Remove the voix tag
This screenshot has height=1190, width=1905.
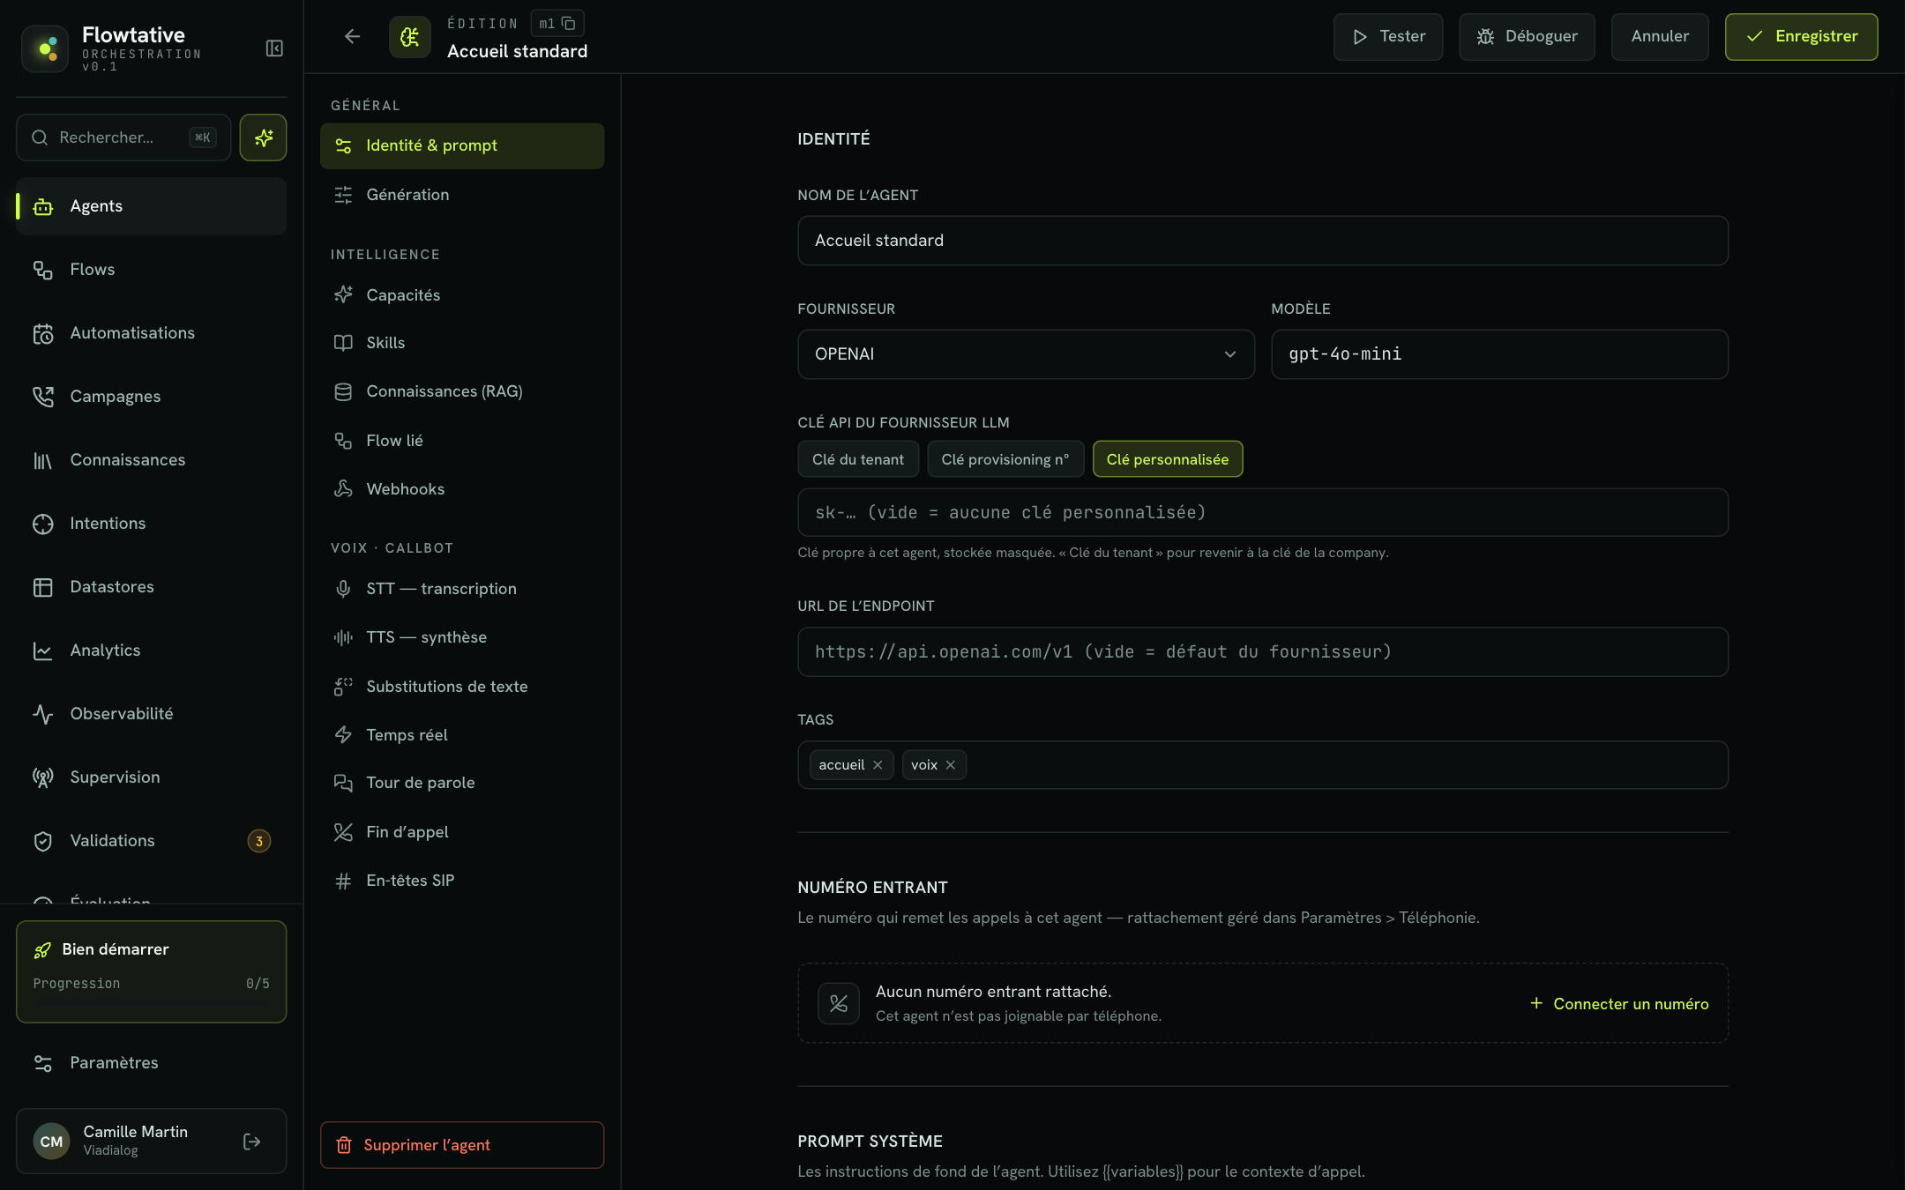tap(951, 765)
